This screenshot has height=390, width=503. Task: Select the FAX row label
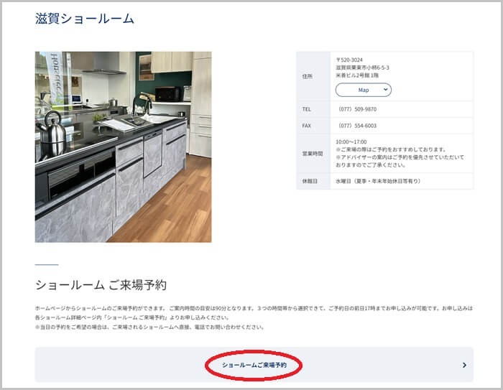[308, 125]
